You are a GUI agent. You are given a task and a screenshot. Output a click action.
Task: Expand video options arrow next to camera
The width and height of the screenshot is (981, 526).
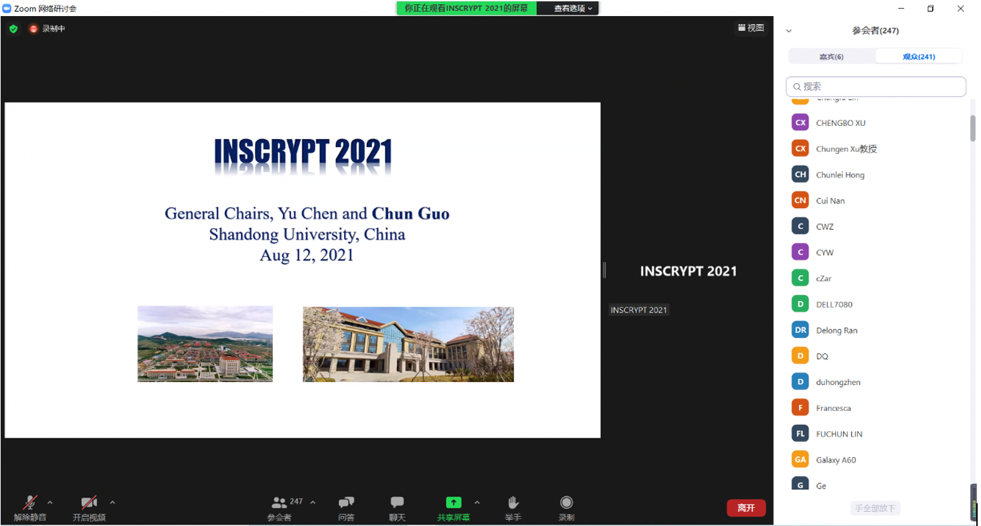pyautogui.click(x=112, y=503)
